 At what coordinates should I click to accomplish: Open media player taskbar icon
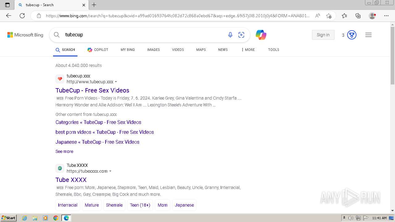[x=45, y=218]
